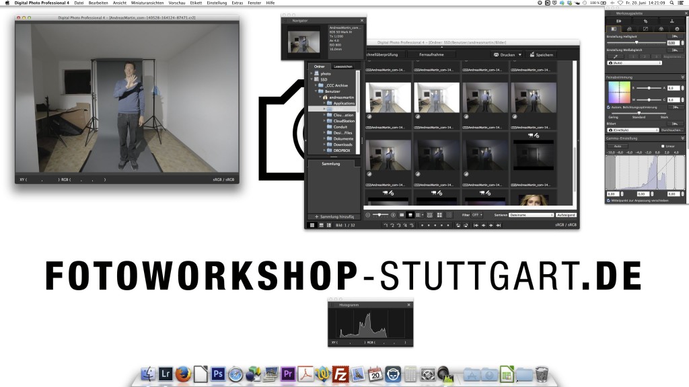Image resolution: width=689 pixels, height=387 pixels.
Task: Click zoom-out minus thumbnail icon
Action: point(368,215)
